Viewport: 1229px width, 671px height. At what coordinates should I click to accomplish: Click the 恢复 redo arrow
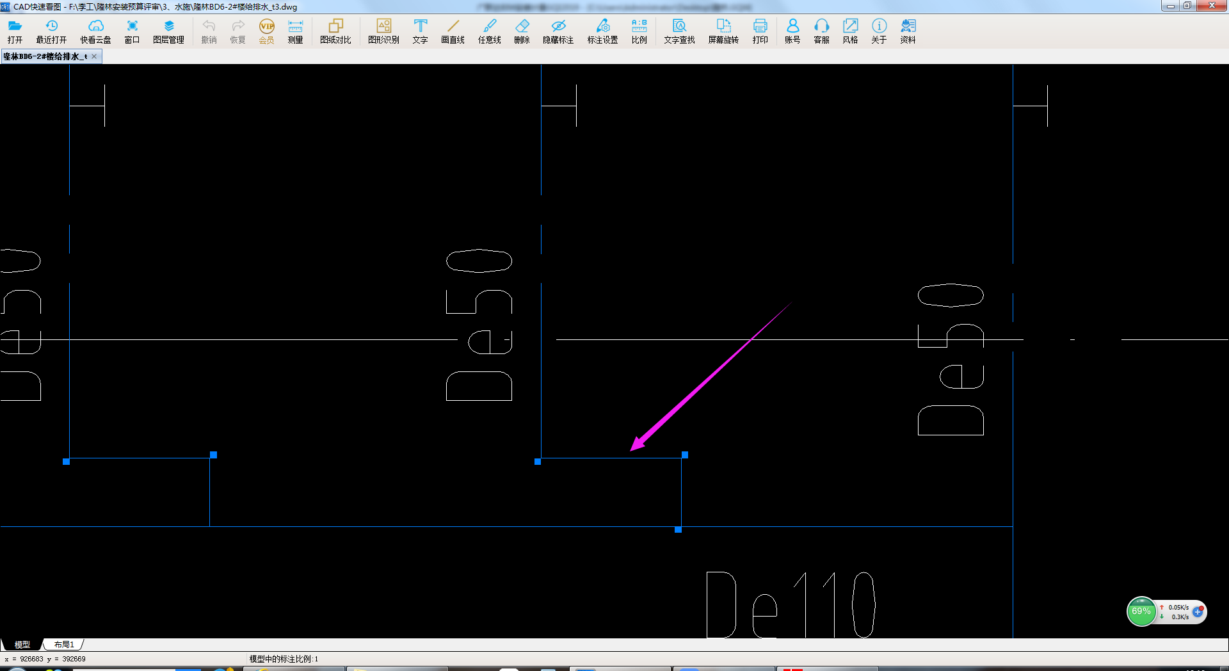click(237, 31)
